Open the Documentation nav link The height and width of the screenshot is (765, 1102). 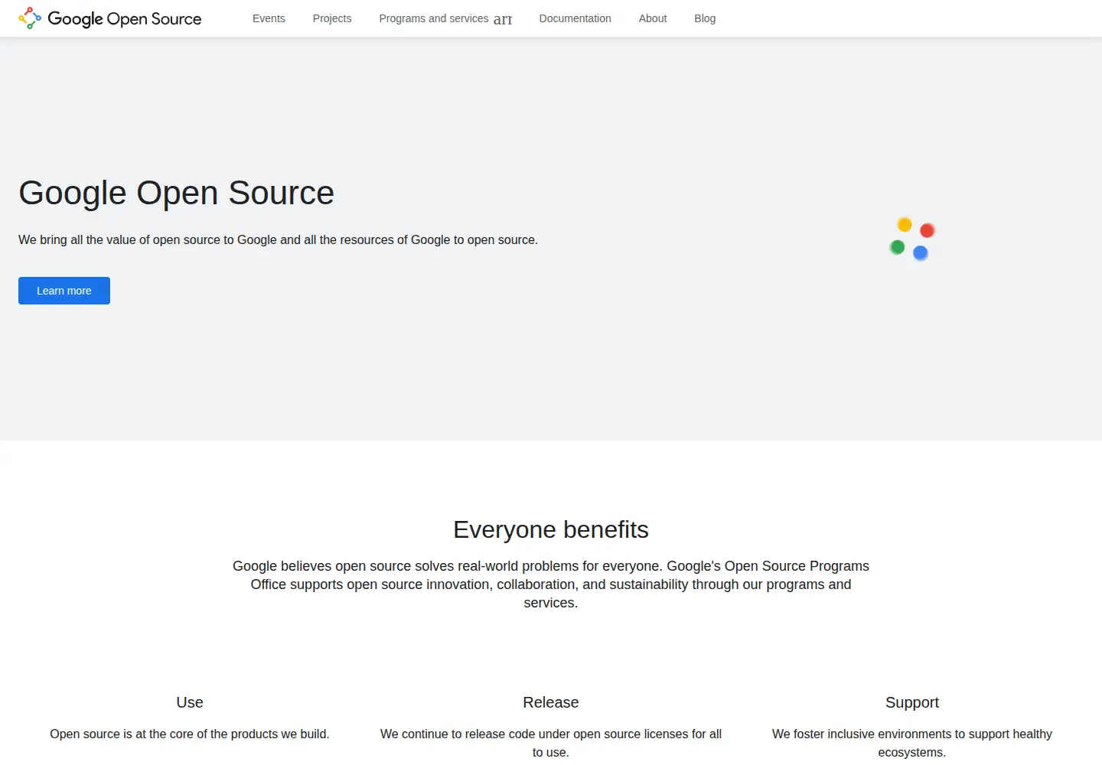point(575,18)
